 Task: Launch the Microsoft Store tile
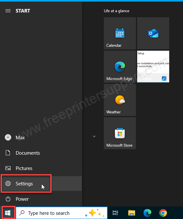point(120,133)
